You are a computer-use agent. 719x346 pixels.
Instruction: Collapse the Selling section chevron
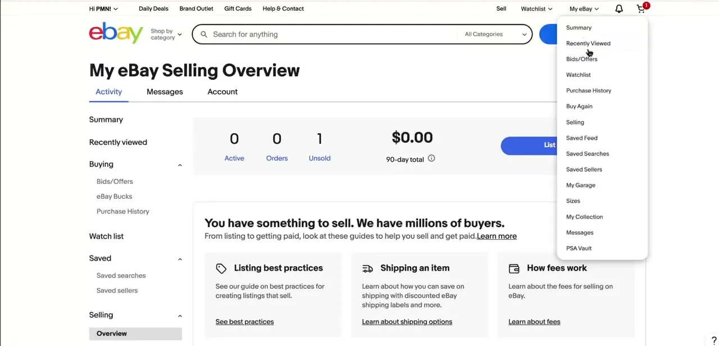pos(180,316)
